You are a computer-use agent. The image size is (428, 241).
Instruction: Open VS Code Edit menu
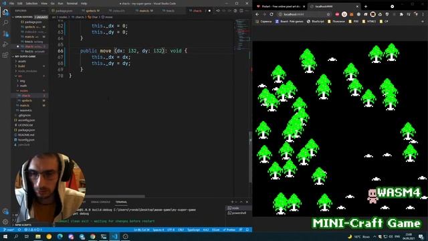coord(19,3)
